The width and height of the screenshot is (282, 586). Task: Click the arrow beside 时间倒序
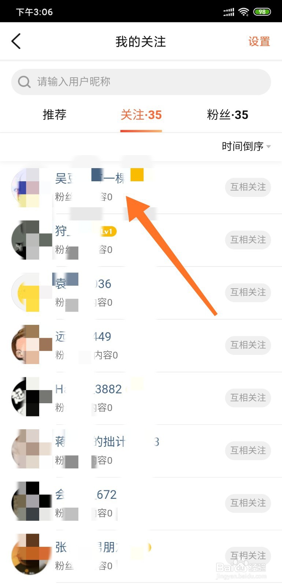coord(268,146)
